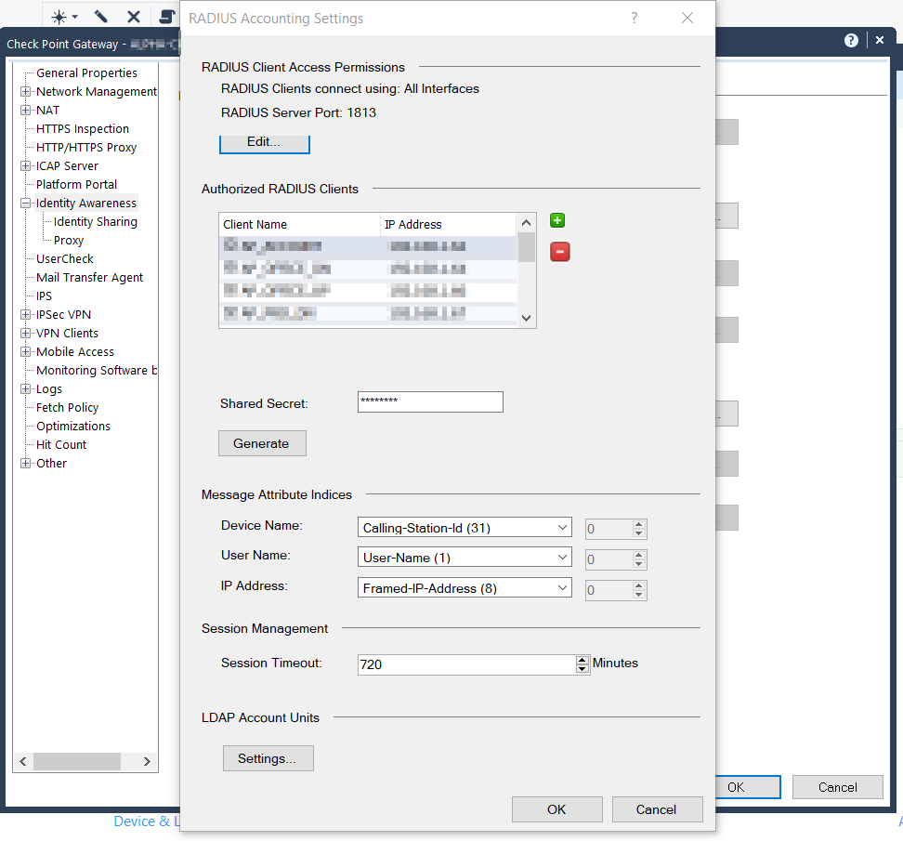903x841 pixels.
Task: Click the question mark in RADIUS dialog title
Action: pyautogui.click(x=635, y=18)
